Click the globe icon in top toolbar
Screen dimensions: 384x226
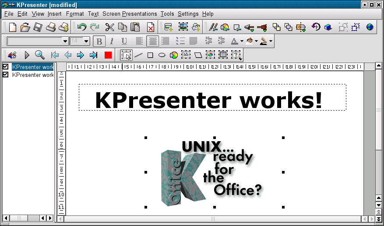370,27
